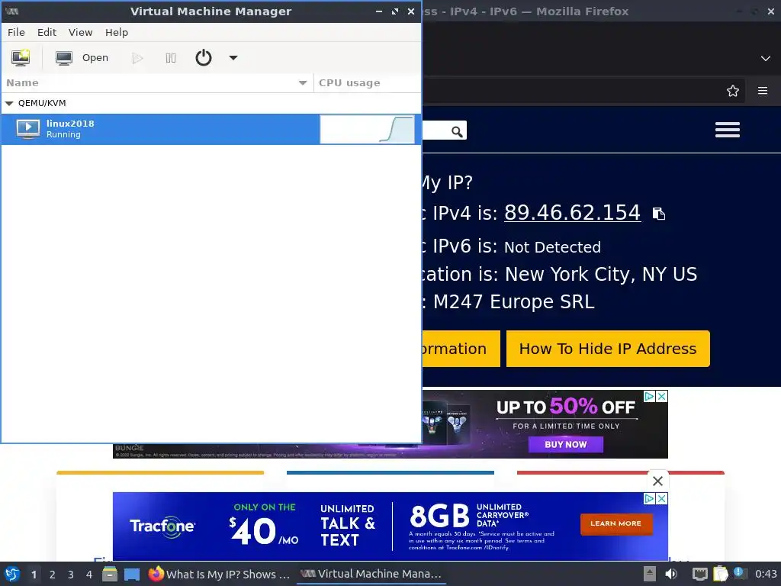Click the M247 Europe SRL ISP text
Screen dimensions: 781x586
click(x=513, y=302)
